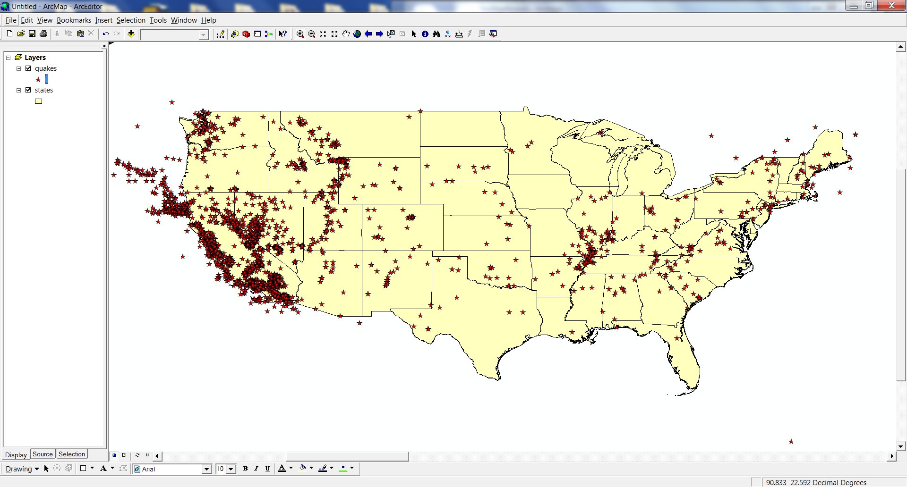Open the Bookmarks menu
907x487 pixels.
tap(74, 20)
